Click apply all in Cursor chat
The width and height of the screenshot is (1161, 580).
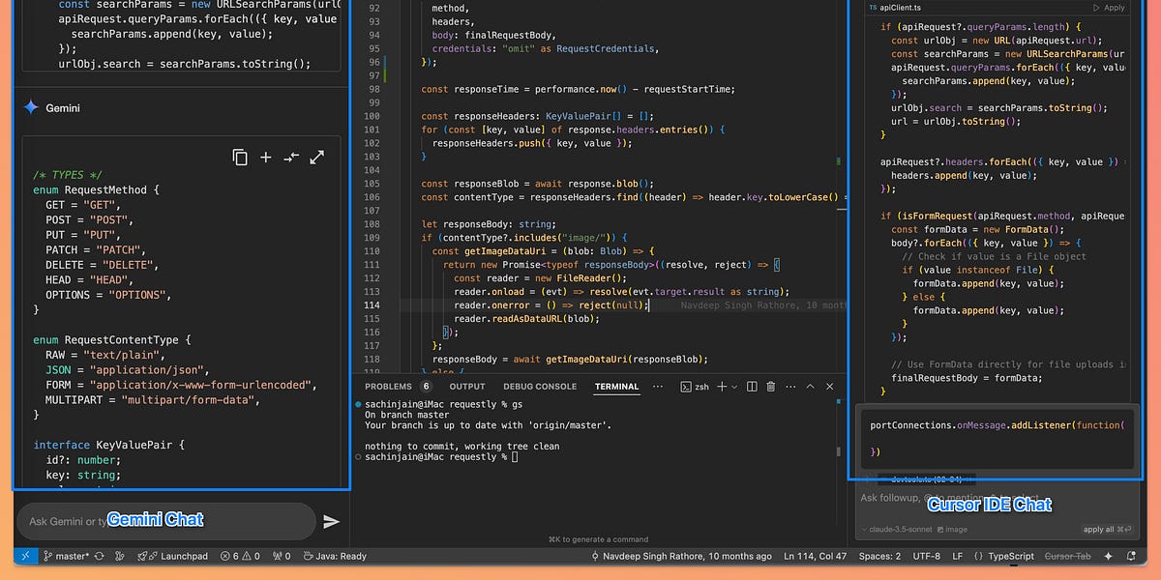(x=1101, y=529)
